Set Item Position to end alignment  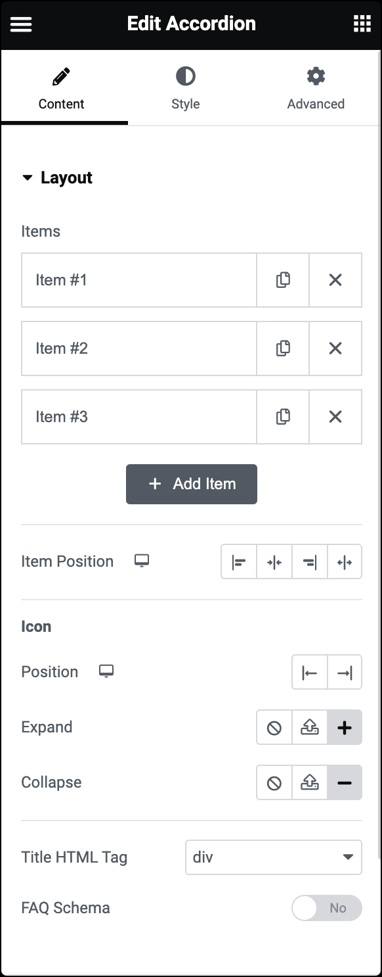(x=309, y=562)
